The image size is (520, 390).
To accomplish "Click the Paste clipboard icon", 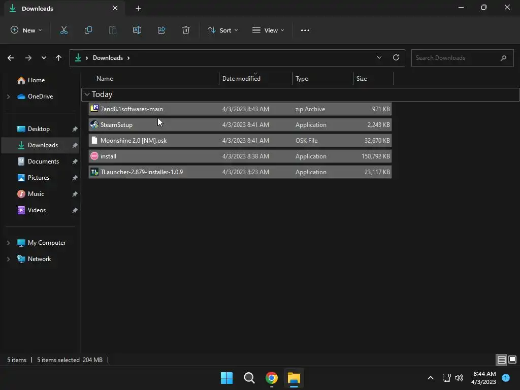I will [113, 30].
